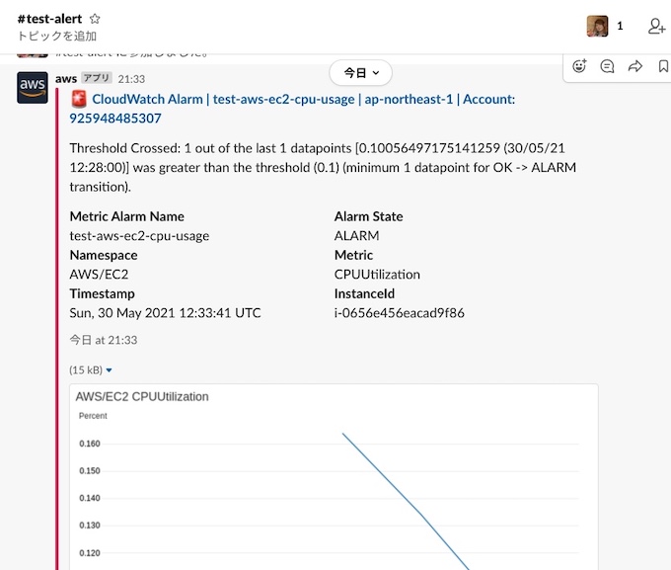Click the Threshold Crossed description text

point(323,168)
